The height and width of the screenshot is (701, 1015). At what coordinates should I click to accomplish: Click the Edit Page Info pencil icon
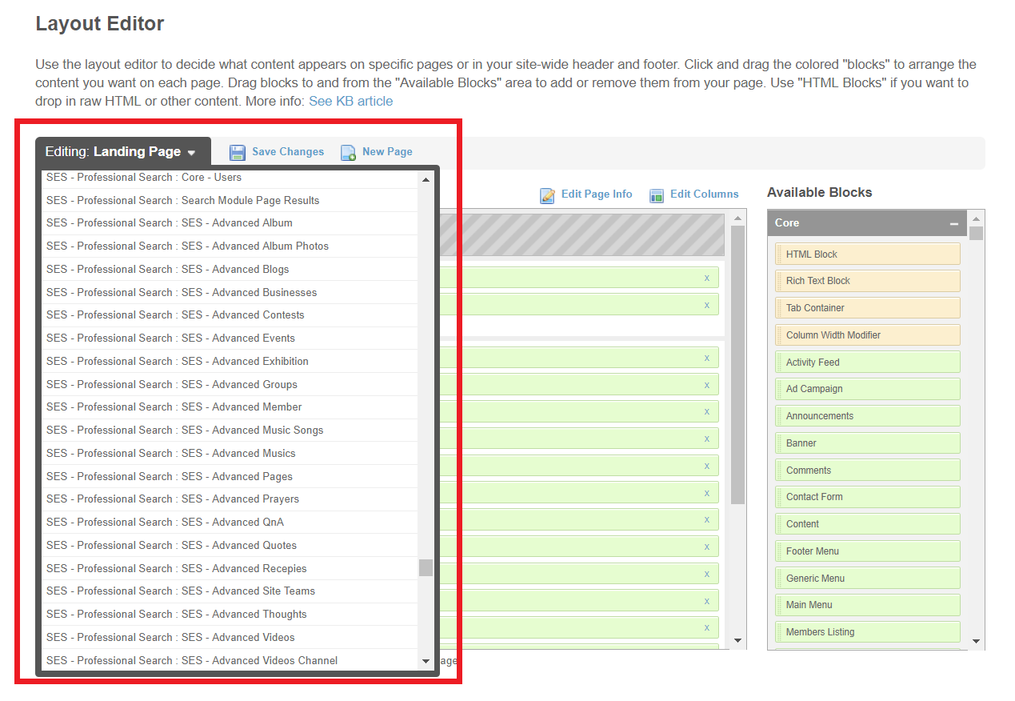[x=547, y=195]
